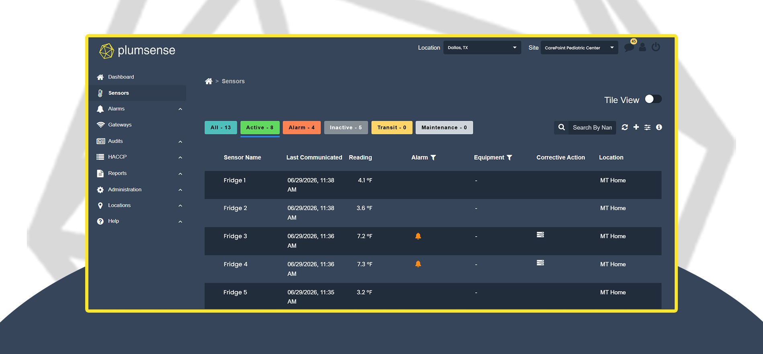Viewport: 763px width, 354px height.
Task: Click the refresh sensors icon
Action: pos(625,127)
